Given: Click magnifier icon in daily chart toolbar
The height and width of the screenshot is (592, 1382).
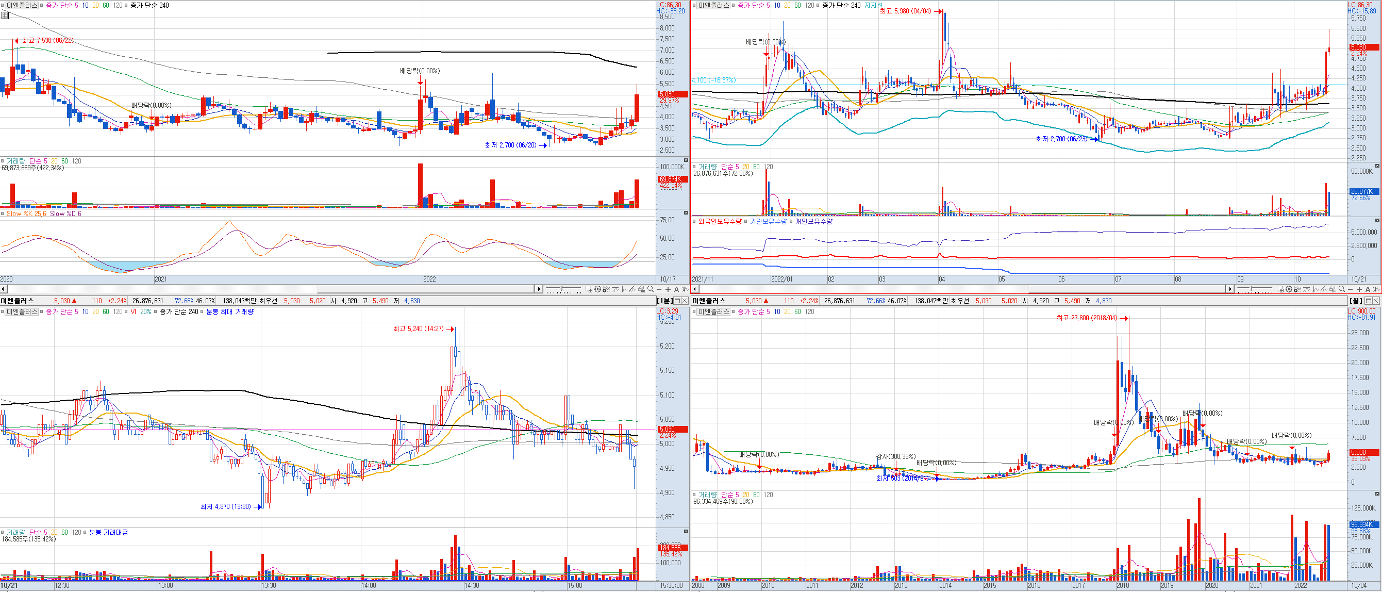Looking at the screenshot, I should (x=1342, y=289).
